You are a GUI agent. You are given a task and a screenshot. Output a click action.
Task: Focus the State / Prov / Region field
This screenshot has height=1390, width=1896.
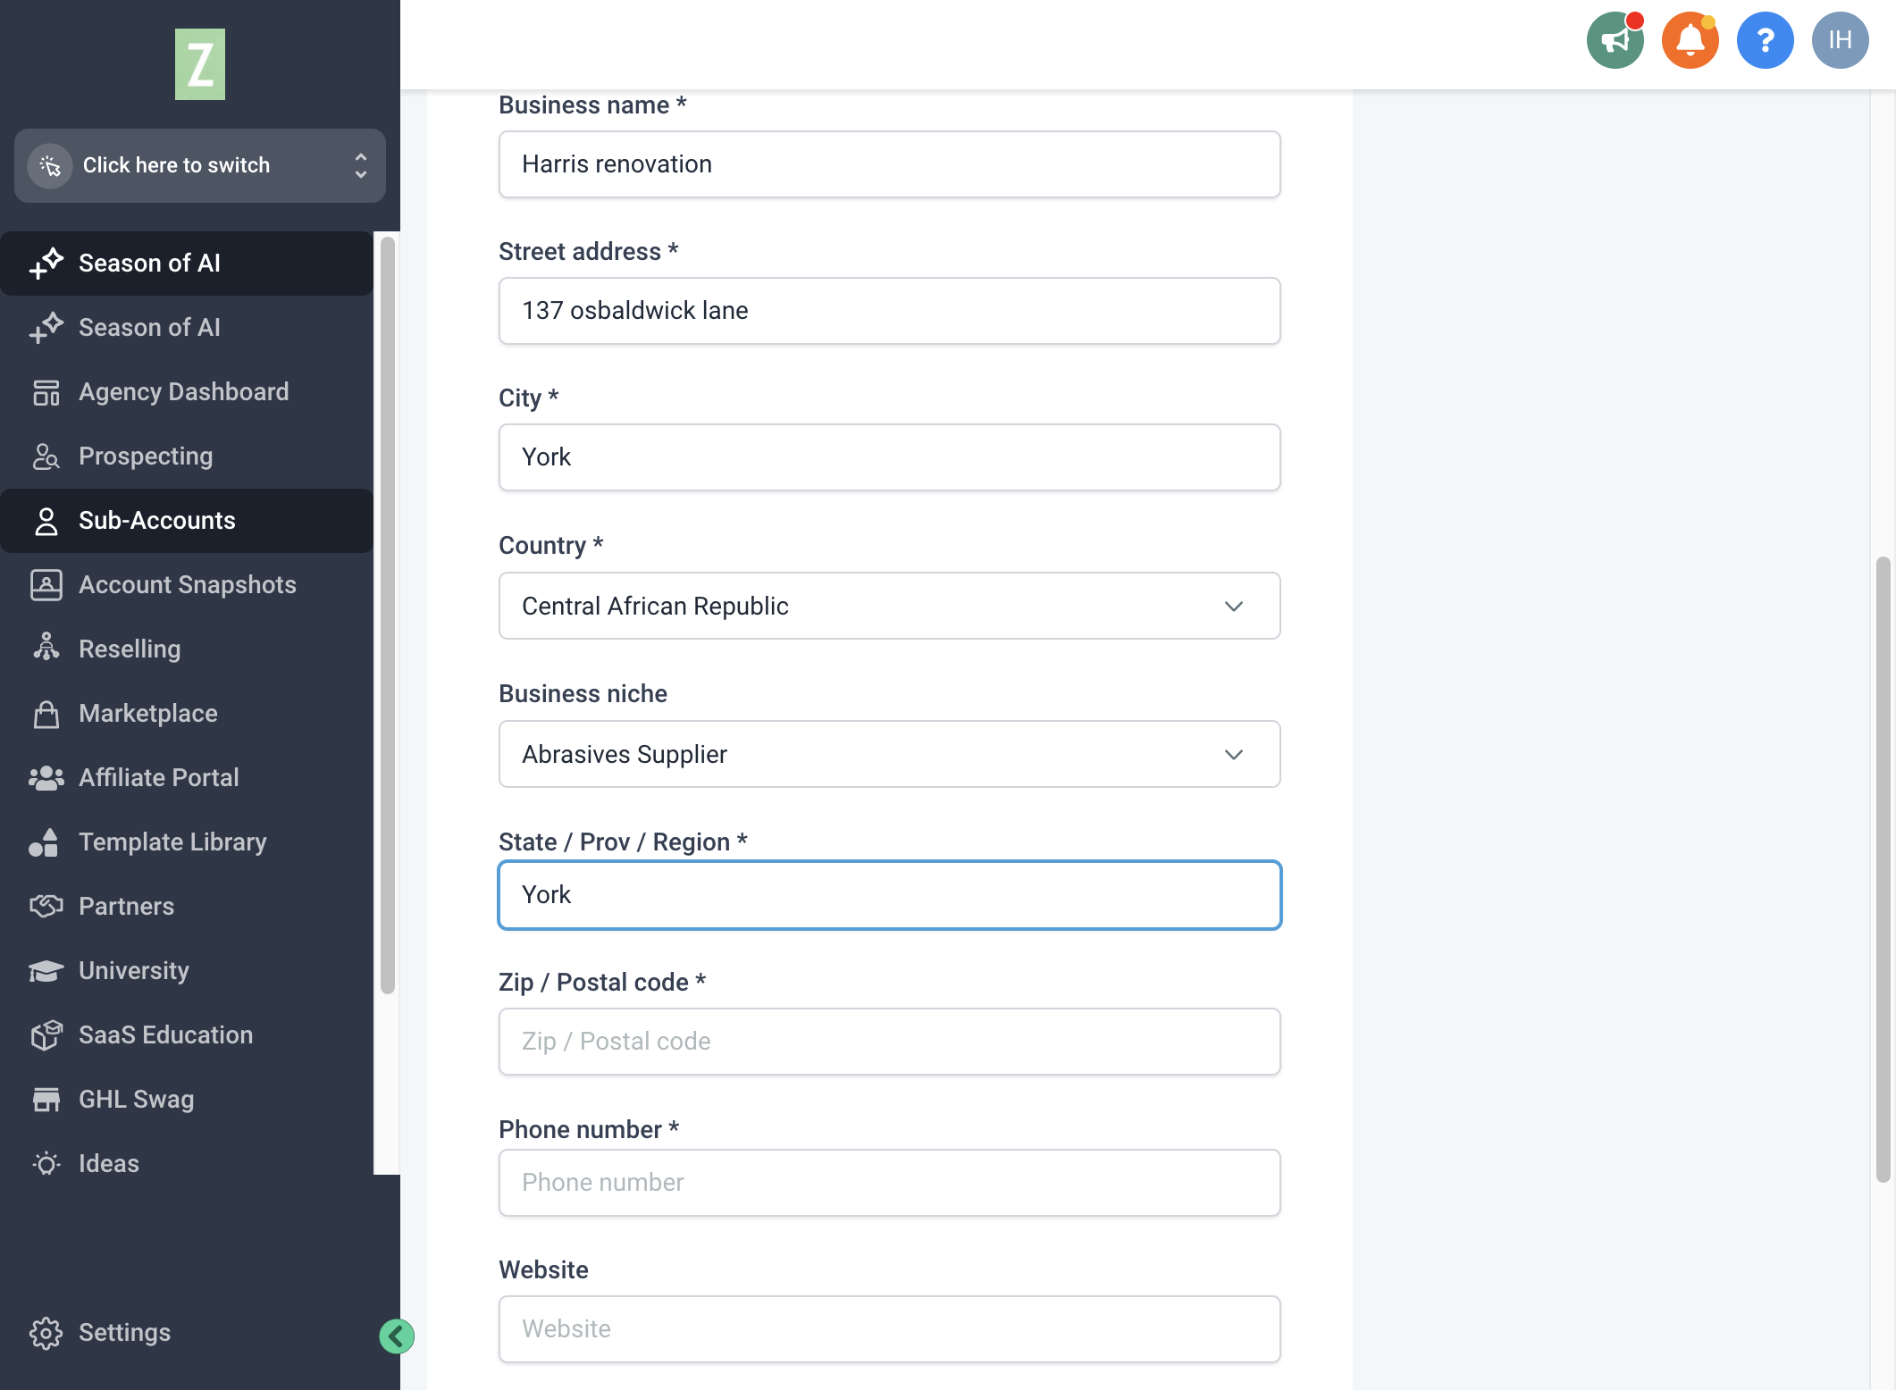pos(889,895)
